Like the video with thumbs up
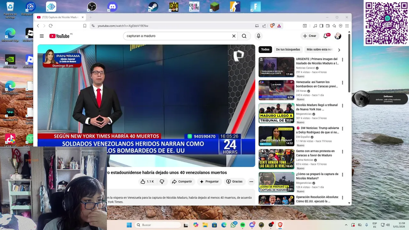The image size is (409, 230). pyautogui.click(x=147, y=181)
